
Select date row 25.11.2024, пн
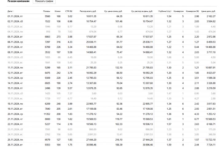click(15, 140)
